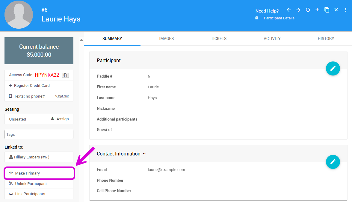Click into the Tags input field
352x202 pixels.
(39, 135)
